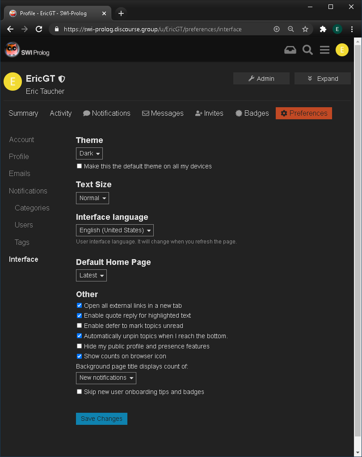Click the Expand button with chevrons
This screenshot has width=362, height=457.
323,79
